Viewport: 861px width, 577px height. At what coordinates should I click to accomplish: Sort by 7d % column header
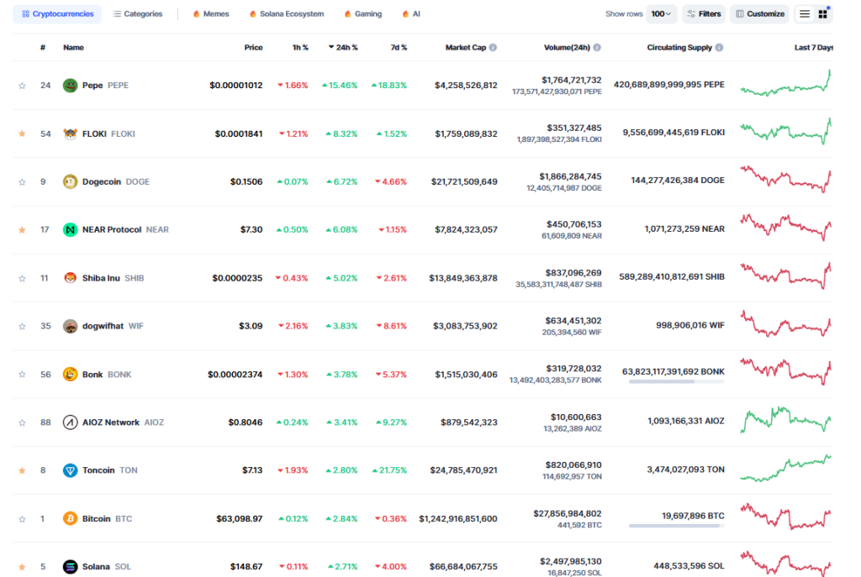tap(399, 48)
